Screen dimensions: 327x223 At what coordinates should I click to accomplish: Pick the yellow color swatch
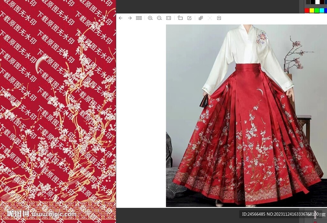tap(312, 11)
